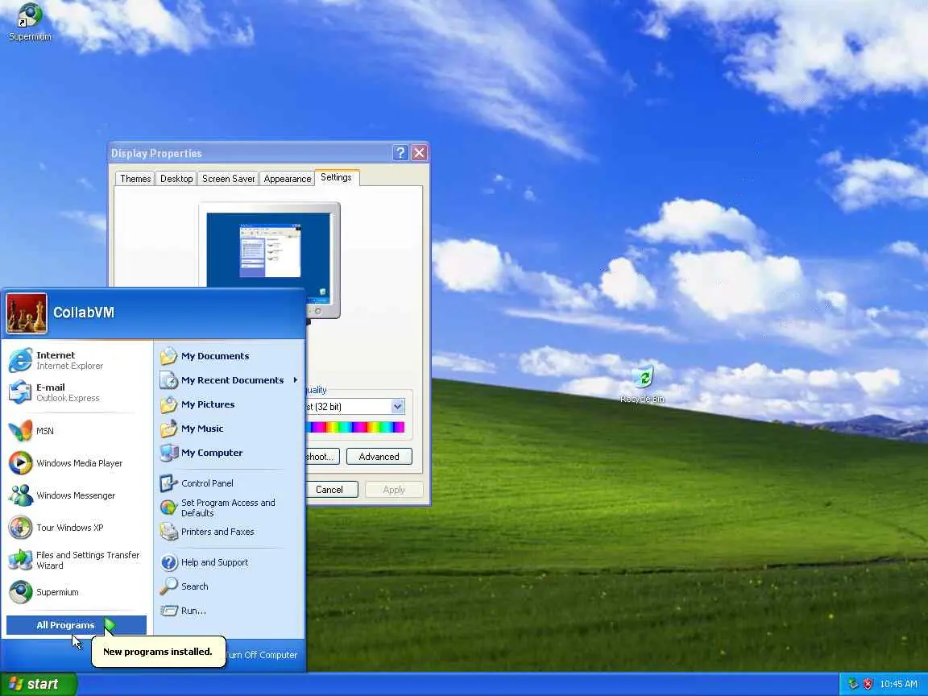Screen dimensions: 928x696
Task: Switch to the Appearance tab
Action: click(x=287, y=179)
